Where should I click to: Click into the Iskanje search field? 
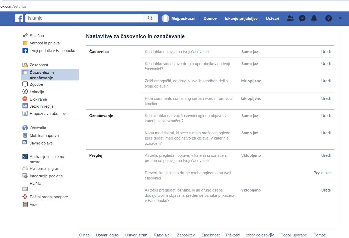84,18
